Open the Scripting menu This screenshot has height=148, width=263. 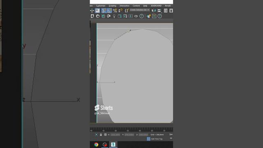(112, 6)
